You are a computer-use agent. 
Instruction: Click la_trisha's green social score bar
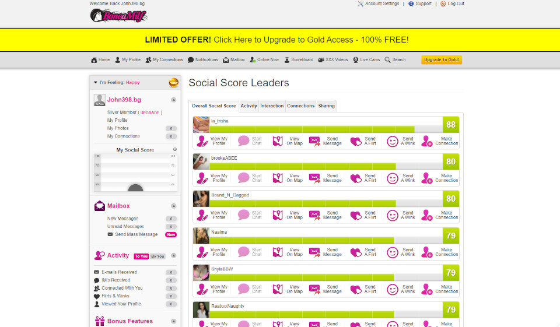[x=312, y=129]
